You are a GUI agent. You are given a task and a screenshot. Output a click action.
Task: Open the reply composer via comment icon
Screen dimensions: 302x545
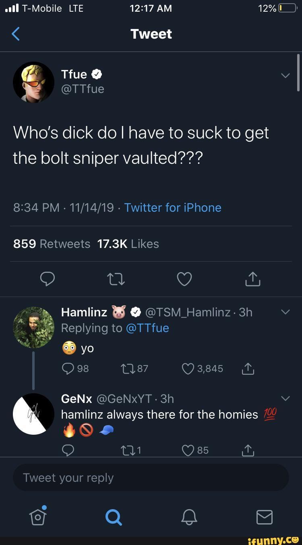(x=48, y=279)
